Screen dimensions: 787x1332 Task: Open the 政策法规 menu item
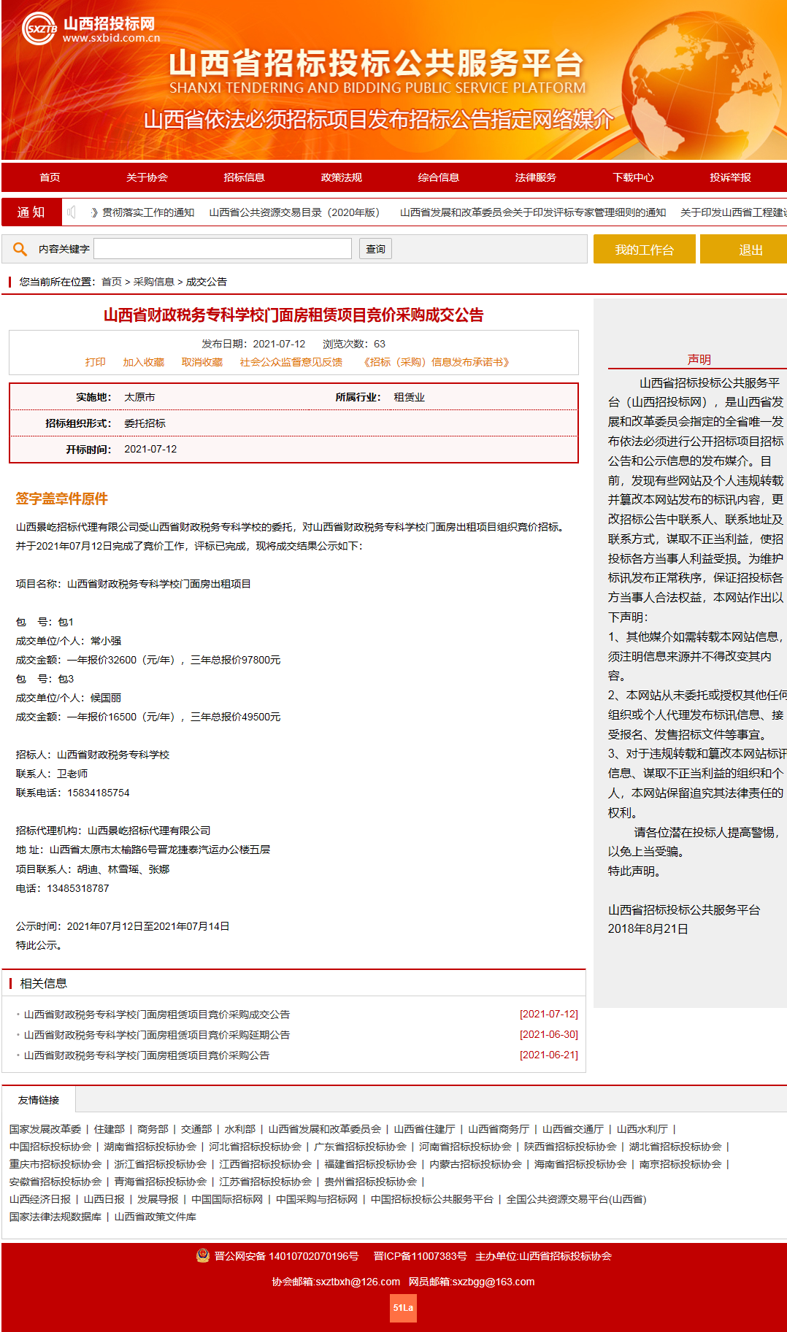(341, 177)
